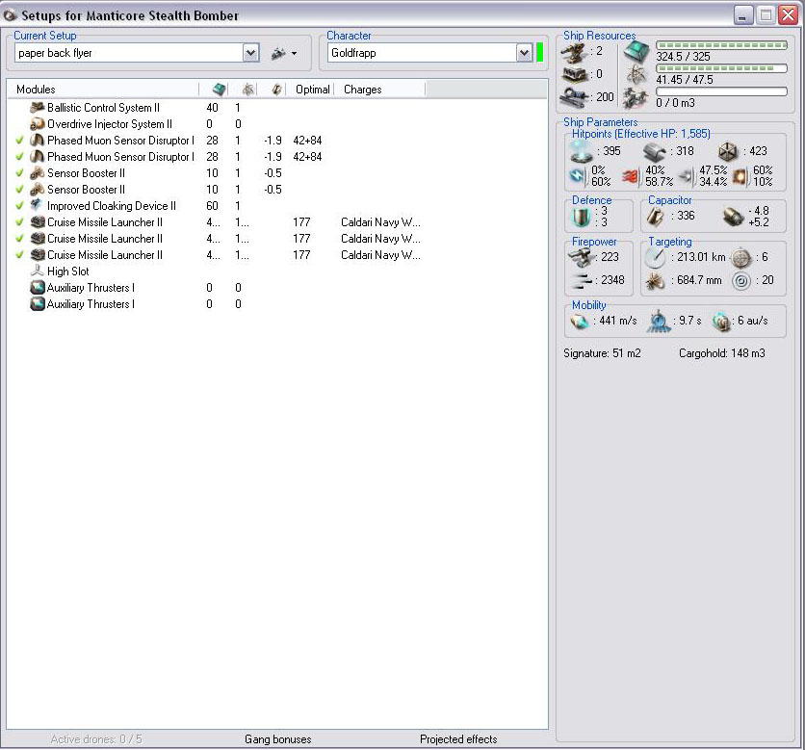Open Gang bonuses panel
The image size is (805, 750).
coord(277,739)
